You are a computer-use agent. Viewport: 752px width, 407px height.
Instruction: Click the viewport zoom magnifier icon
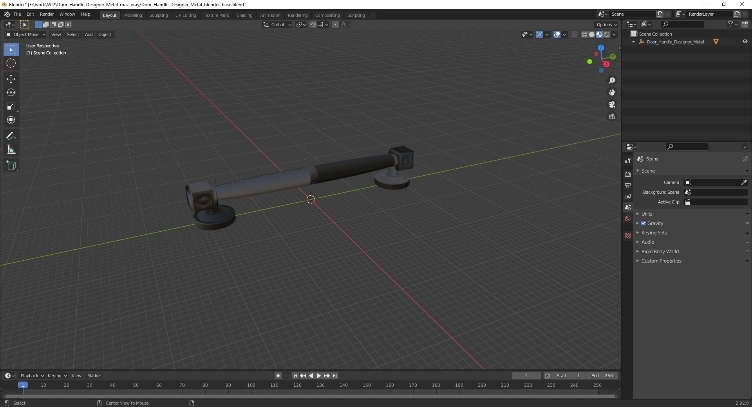click(612, 81)
